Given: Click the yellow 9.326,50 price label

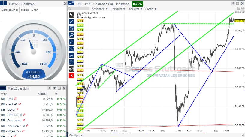Looking at the screenshot, I should tap(240, 21).
